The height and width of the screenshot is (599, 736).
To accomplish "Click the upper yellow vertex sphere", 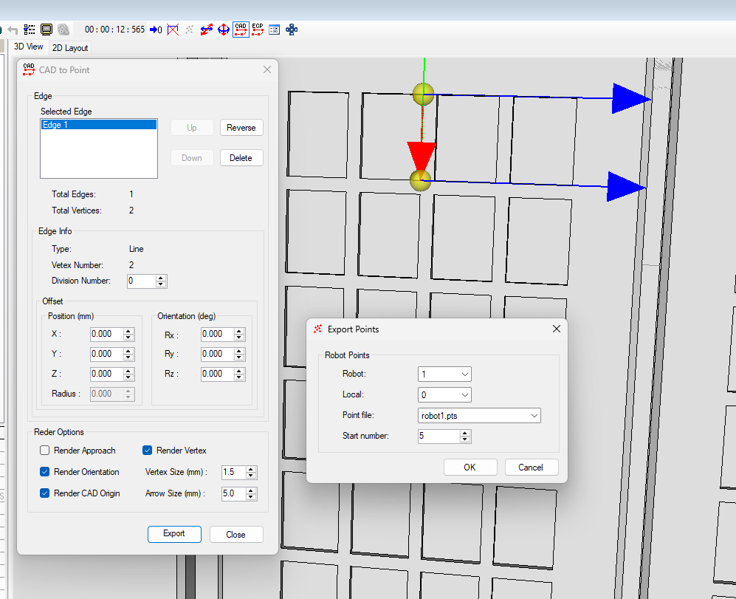I will (423, 94).
